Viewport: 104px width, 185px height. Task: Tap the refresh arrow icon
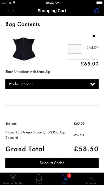[97, 11]
